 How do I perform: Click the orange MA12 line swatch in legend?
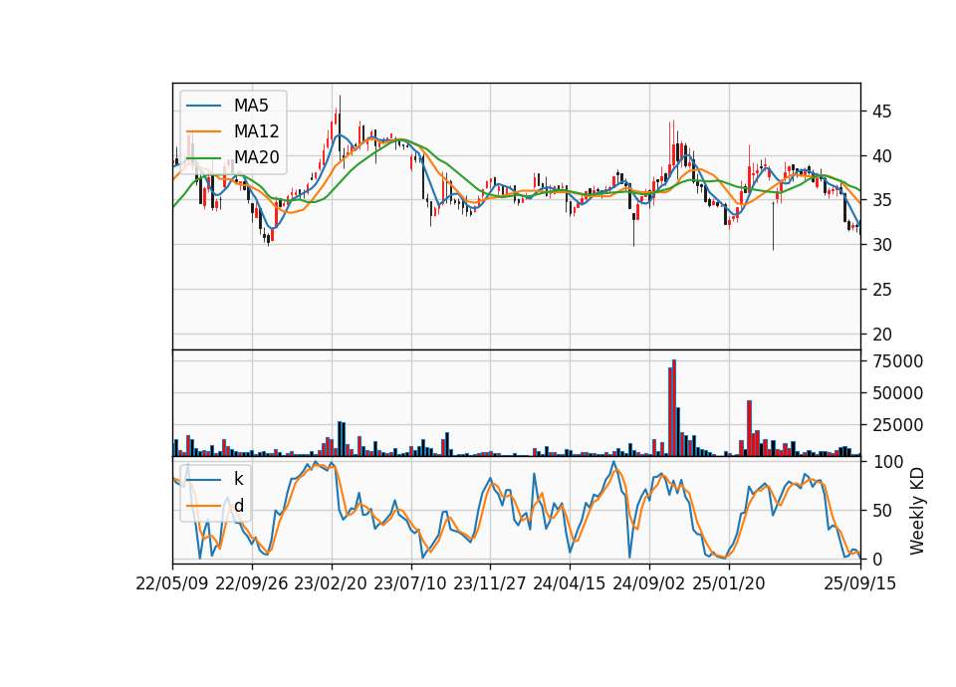tap(203, 131)
